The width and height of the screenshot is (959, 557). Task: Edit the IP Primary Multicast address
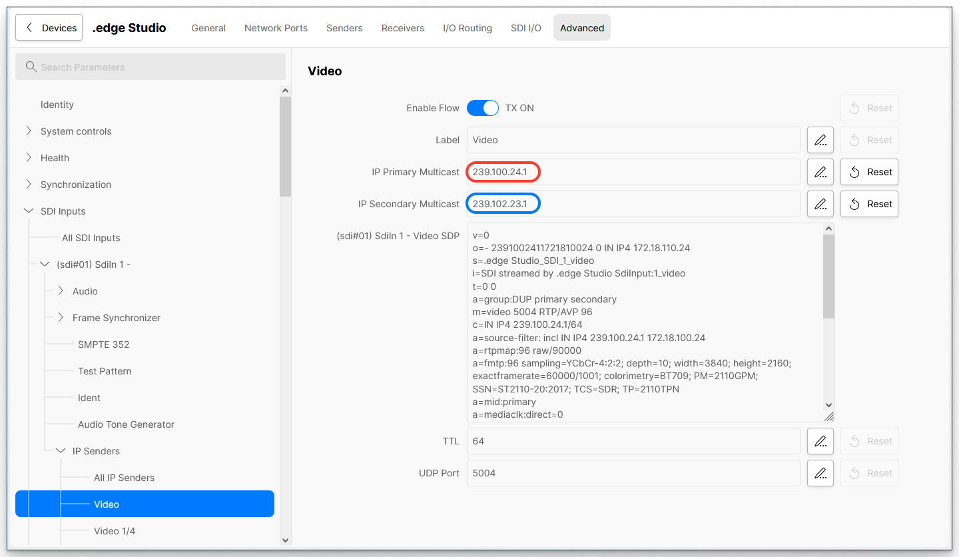tap(820, 172)
